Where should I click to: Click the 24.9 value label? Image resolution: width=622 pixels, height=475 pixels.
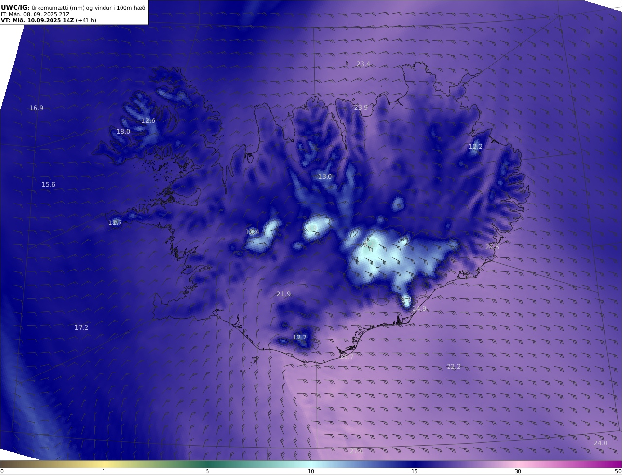[x=419, y=308]
